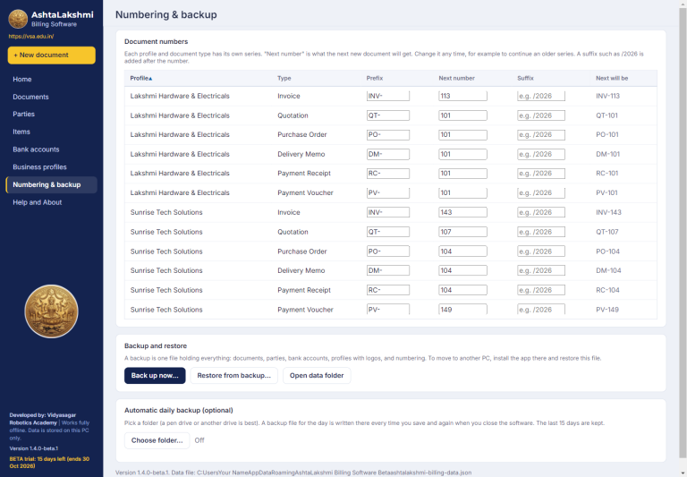Edit prefix for Lakshmi Hardware Invoice
This screenshot has width=687, height=477.
[387, 96]
